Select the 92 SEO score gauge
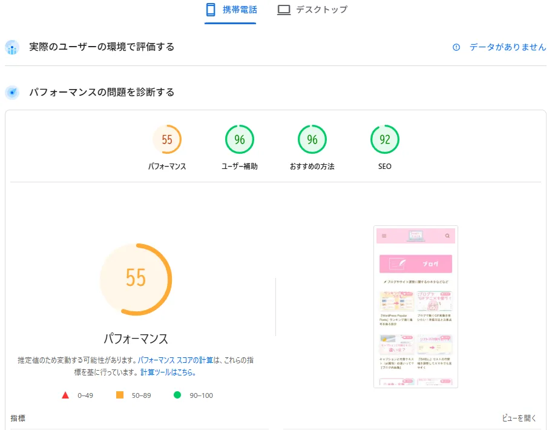This screenshot has height=430, width=552. (385, 139)
